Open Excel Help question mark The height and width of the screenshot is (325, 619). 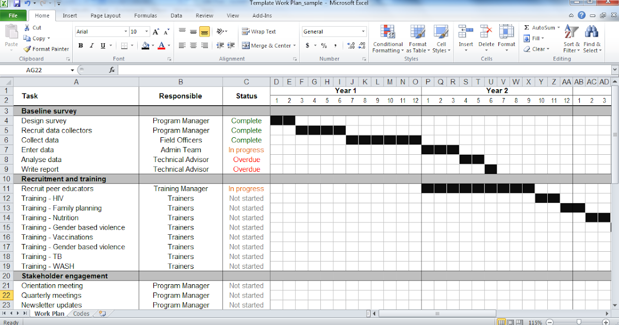click(x=582, y=15)
